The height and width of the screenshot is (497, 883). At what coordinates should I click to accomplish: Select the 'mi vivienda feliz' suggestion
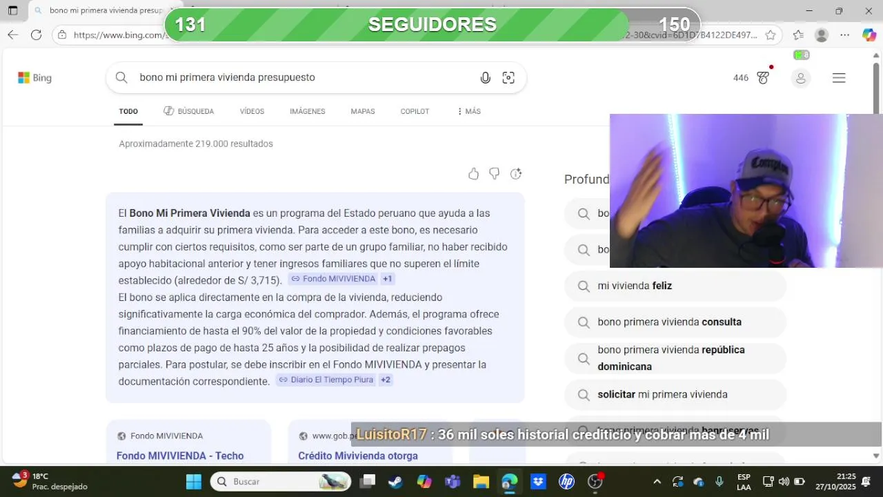pyautogui.click(x=675, y=286)
